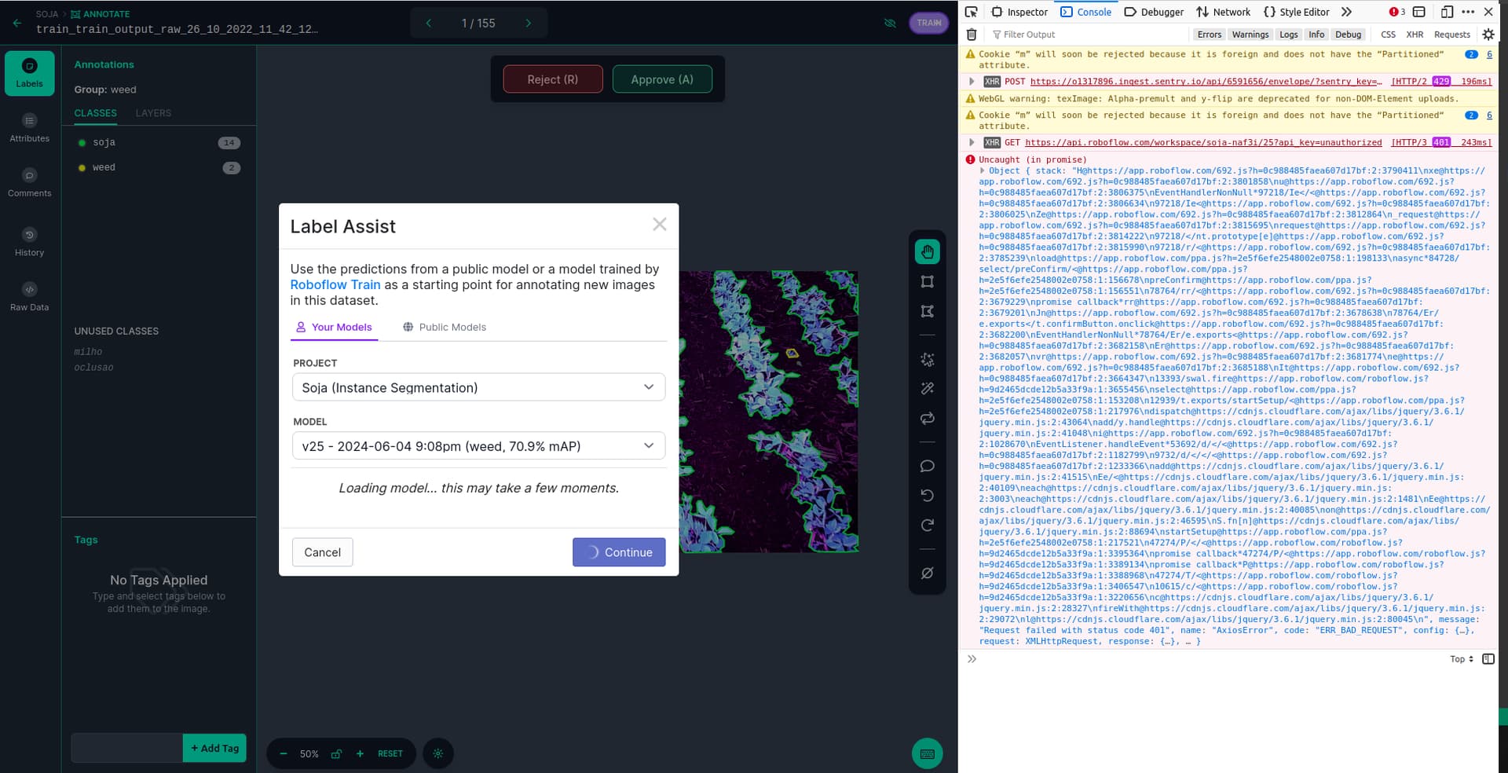
Task: Clear console output with trash icon
Action: pyautogui.click(x=972, y=35)
